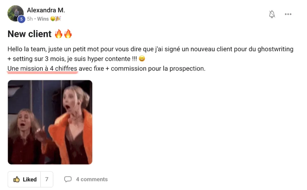
Task: Toggle the notification bell for this post
Action: [x=272, y=14]
